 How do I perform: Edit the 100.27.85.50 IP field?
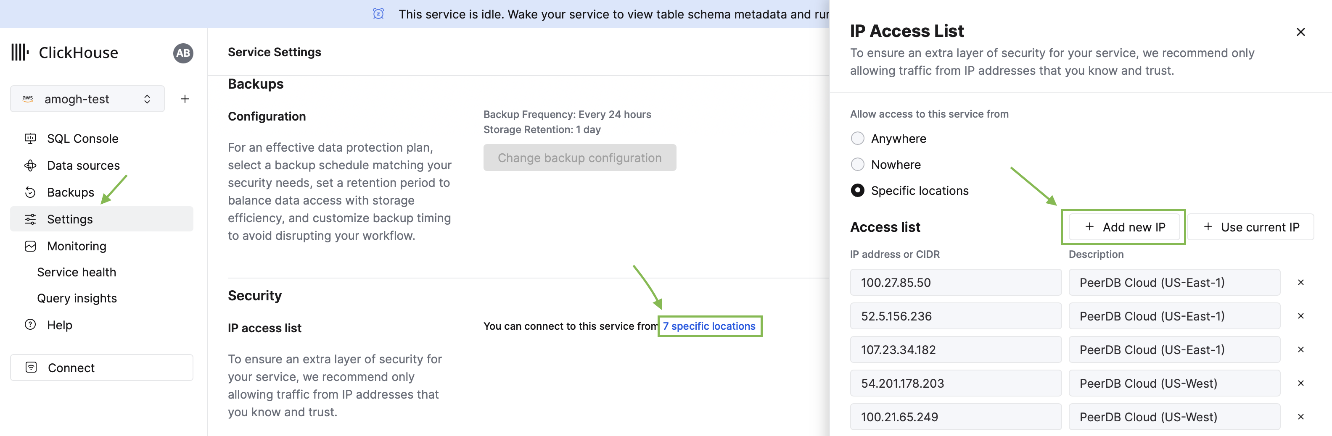point(956,282)
